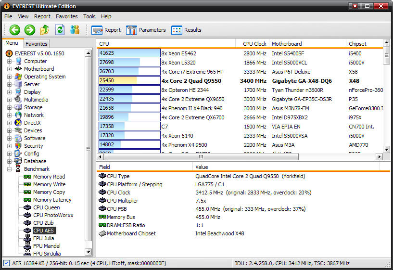Select the Database tree icon
The image size is (393, 270).
(18, 161)
